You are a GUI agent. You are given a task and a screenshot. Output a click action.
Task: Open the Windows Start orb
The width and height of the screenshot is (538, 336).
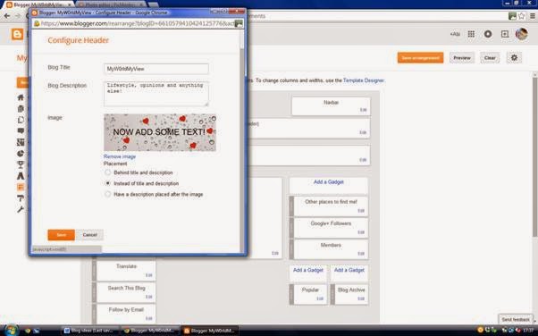pyautogui.click(x=11, y=330)
